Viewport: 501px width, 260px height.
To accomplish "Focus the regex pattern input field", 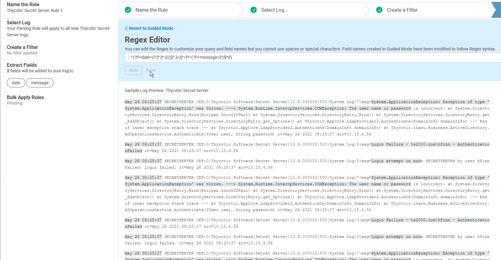I will pos(308,58).
